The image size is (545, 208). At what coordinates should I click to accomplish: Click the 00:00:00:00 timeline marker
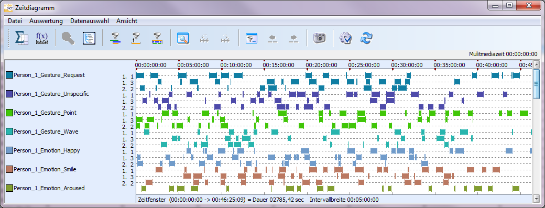click(151, 65)
